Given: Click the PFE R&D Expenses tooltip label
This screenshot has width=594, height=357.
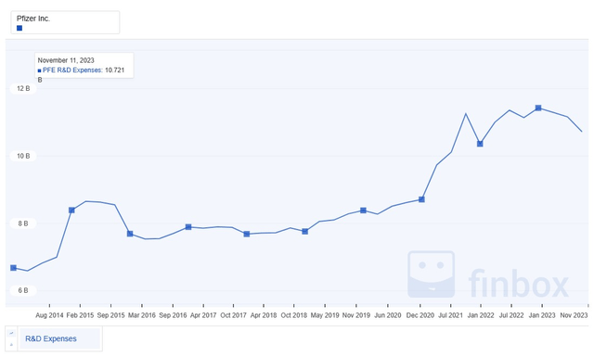Looking at the screenshot, I should click(x=72, y=70).
